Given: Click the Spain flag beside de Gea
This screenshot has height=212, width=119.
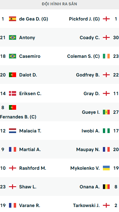Looking at the screenshot, I should point(12,19).
